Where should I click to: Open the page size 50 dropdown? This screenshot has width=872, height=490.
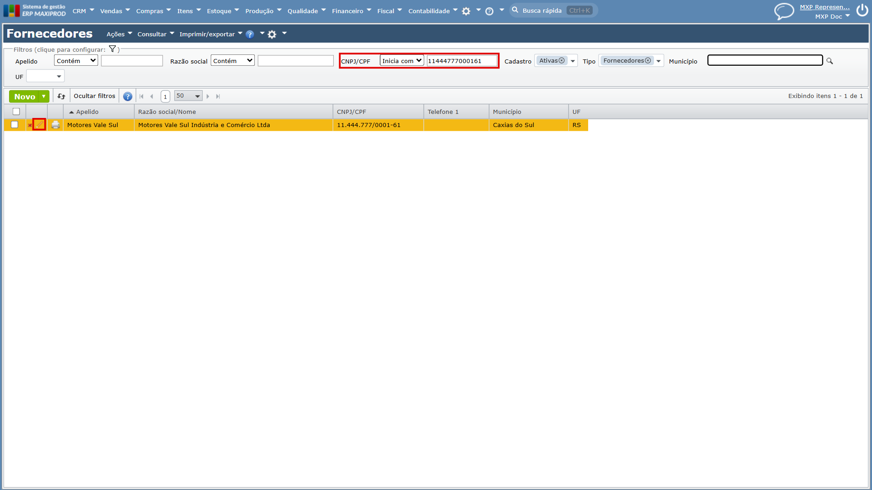coord(188,96)
